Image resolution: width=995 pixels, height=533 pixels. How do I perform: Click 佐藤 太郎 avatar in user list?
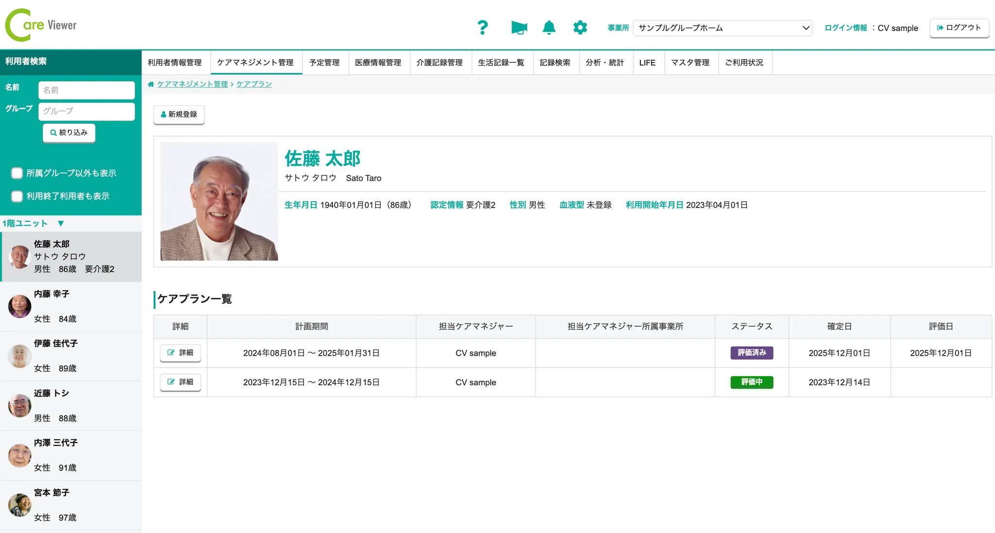(19, 257)
